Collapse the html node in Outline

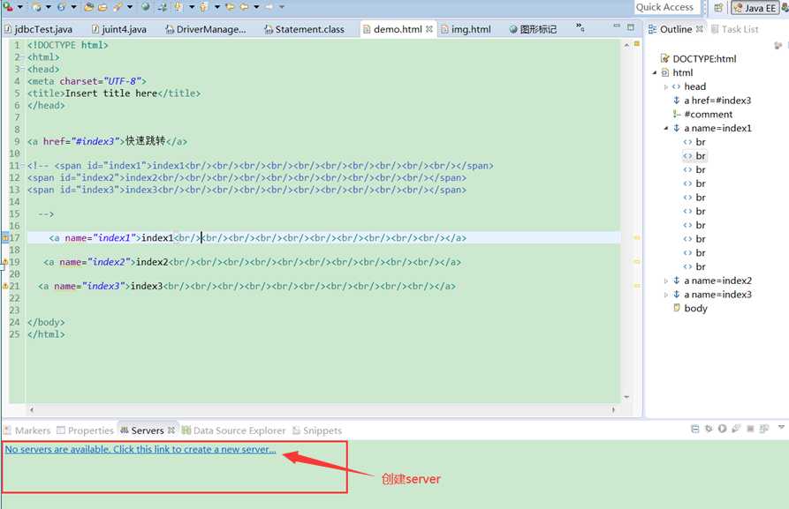pyautogui.click(x=654, y=73)
